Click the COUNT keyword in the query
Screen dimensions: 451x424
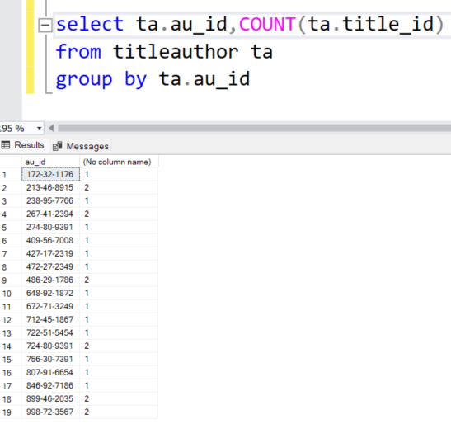(x=267, y=24)
